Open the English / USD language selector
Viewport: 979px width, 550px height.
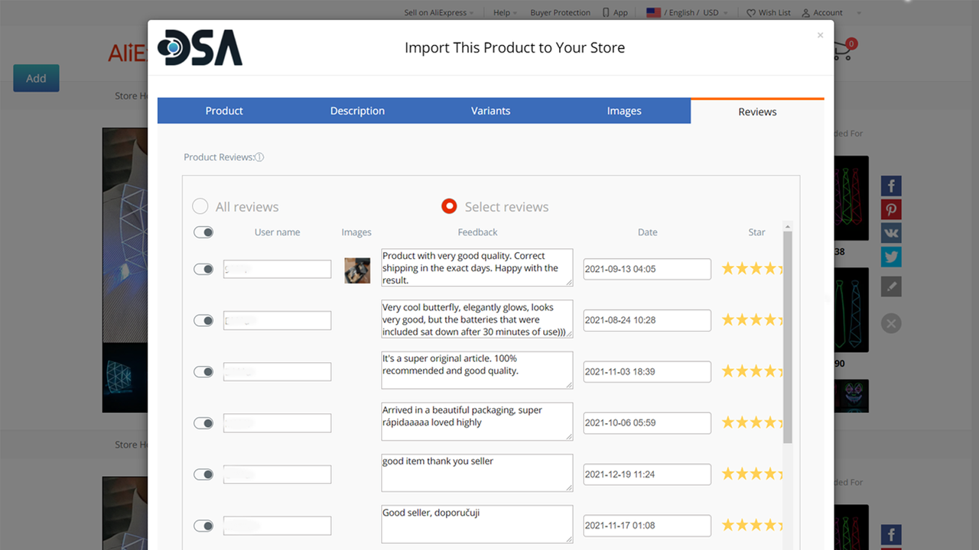(x=686, y=12)
